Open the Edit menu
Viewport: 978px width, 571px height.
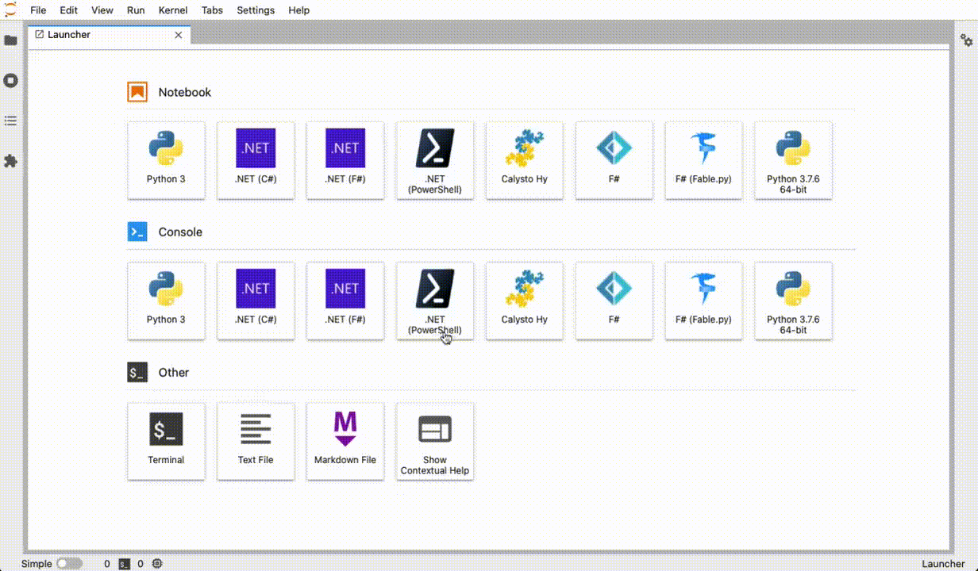coord(69,10)
